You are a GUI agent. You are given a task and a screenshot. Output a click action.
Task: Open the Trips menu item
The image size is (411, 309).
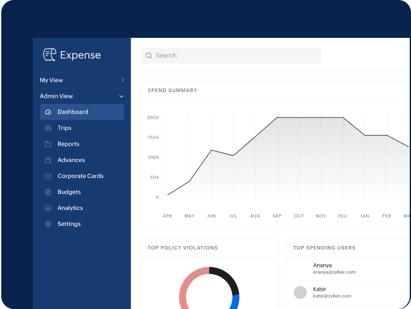pyautogui.click(x=64, y=128)
